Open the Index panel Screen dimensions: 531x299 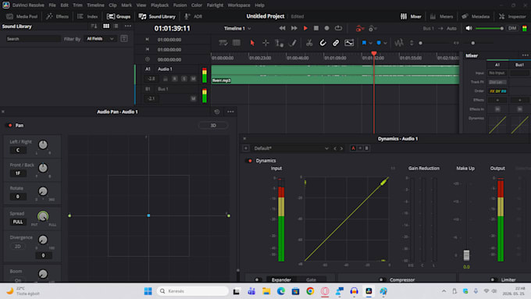87,16
